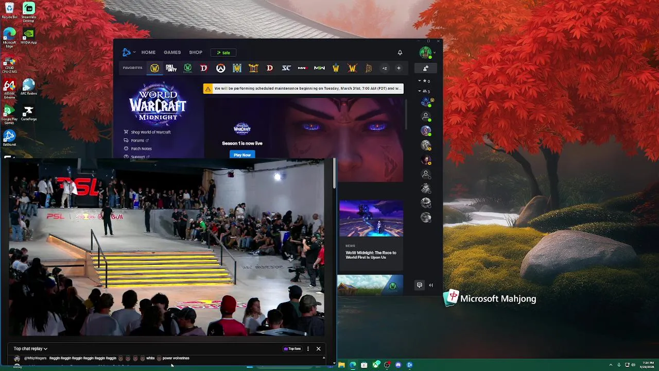Select WoW Classic green icon in favorites

187,68
